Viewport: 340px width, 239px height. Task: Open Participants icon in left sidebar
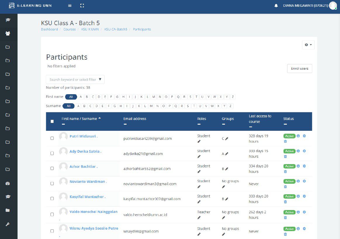(8, 33)
